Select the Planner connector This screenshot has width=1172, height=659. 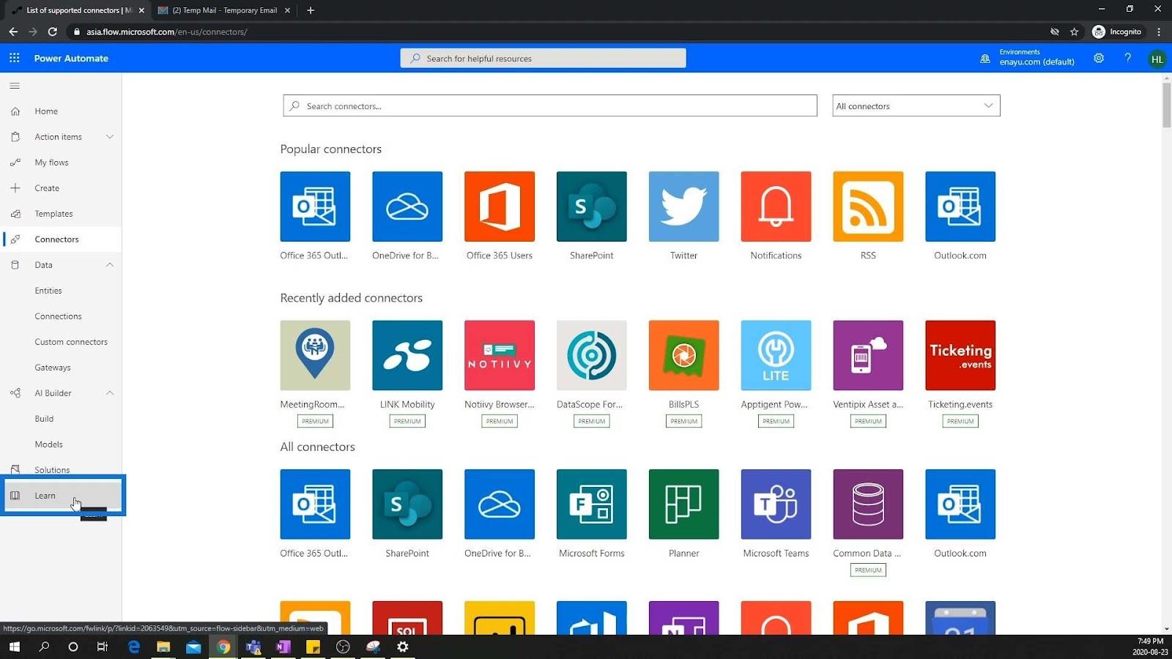(684, 505)
